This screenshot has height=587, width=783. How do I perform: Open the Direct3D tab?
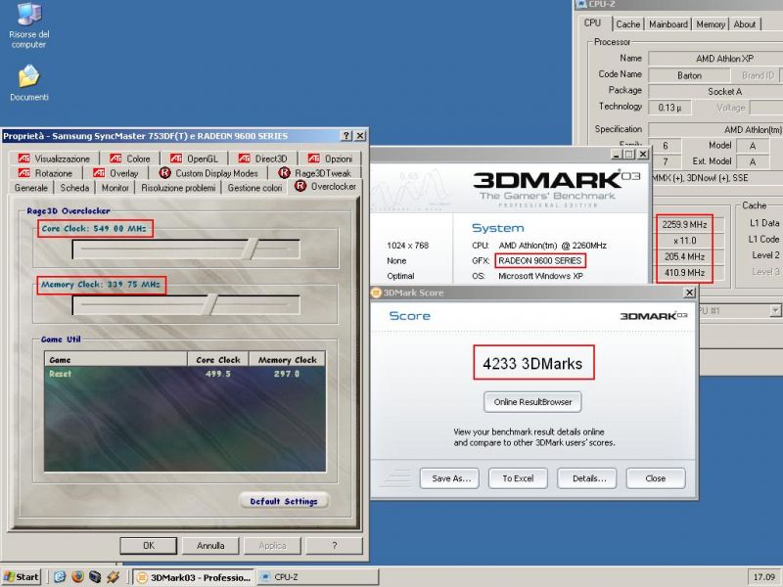pos(262,158)
